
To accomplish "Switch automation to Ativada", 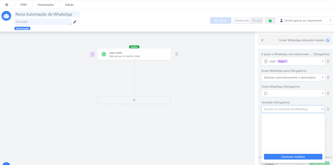I will 257,20.
